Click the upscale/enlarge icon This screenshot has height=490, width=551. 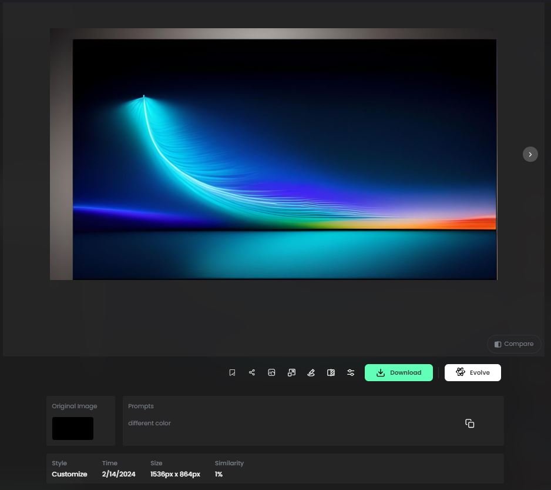(x=291, y=372)
